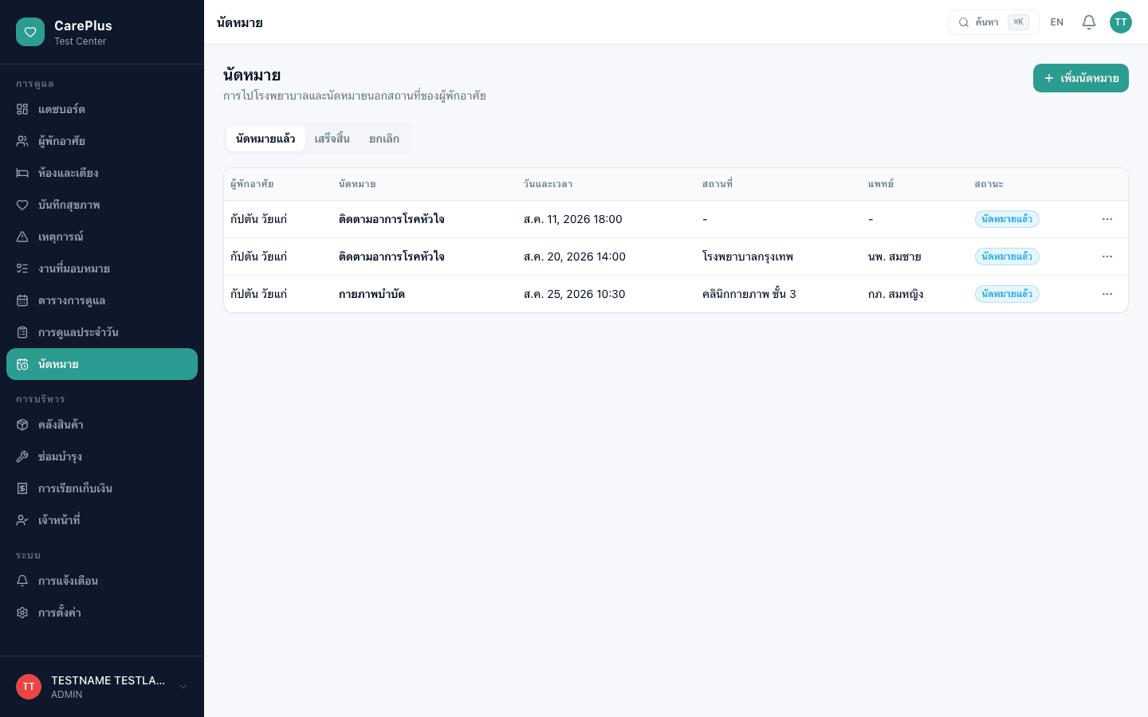The height and width of the screenshot is (717, 1148).
Task: Open เจ้าหน้าที่ staff icon
Action: pyautogui.click(x=22, y=520)
